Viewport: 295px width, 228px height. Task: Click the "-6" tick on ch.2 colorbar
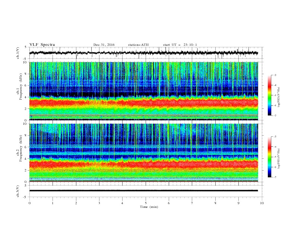coord(275,167)
